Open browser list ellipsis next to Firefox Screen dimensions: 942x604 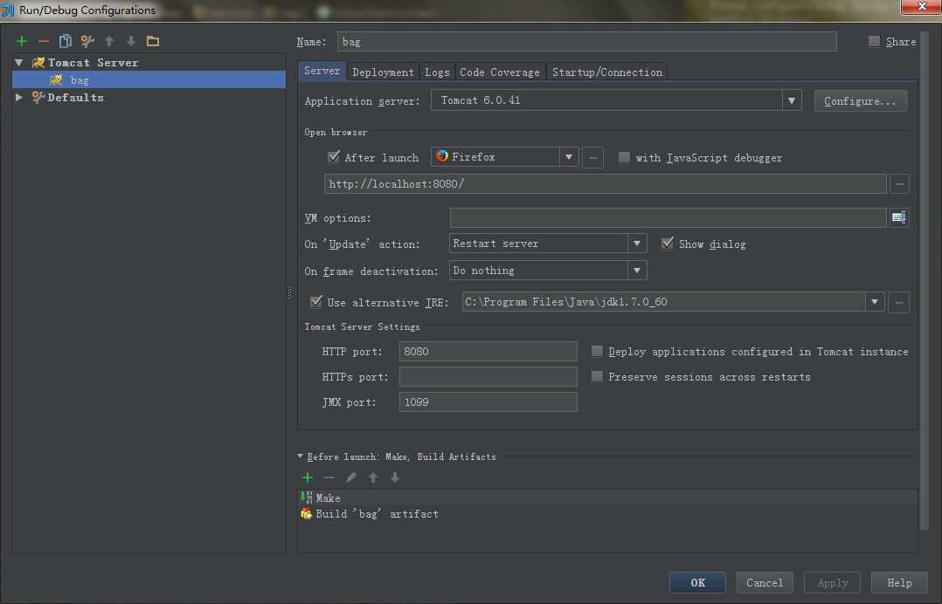click(593, 158)
